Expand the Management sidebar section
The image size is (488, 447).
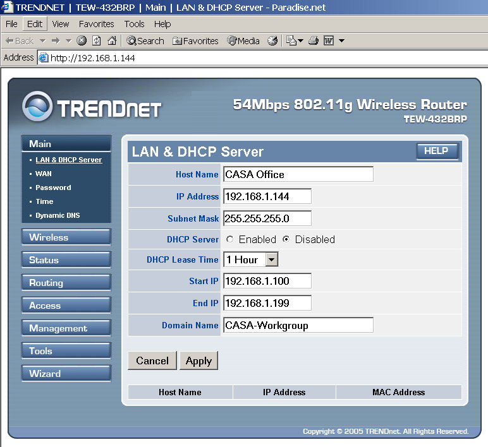66,328
